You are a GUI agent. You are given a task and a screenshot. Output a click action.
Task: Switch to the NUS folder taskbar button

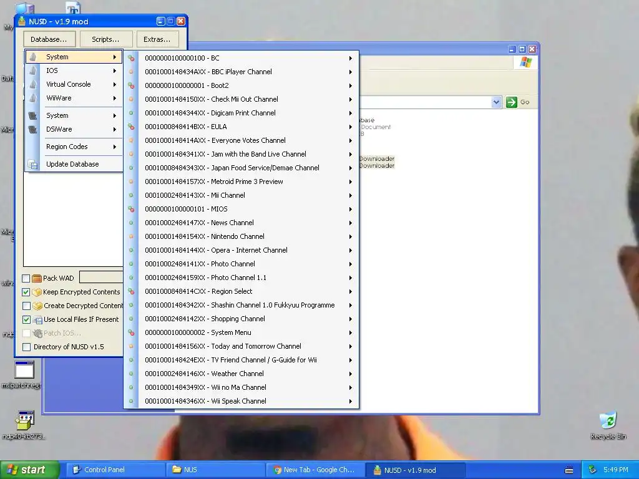click(x=215, y=470)
